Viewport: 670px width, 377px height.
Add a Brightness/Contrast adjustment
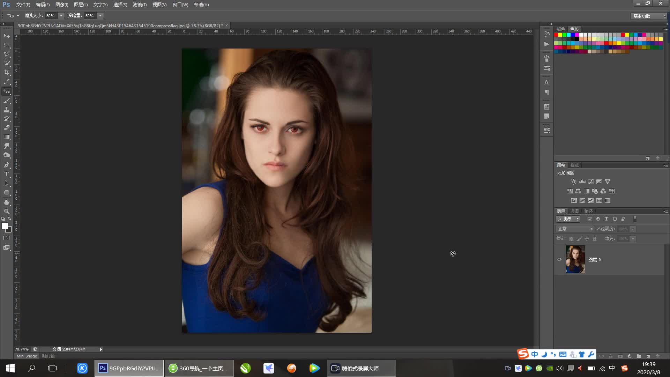[574, 182]
